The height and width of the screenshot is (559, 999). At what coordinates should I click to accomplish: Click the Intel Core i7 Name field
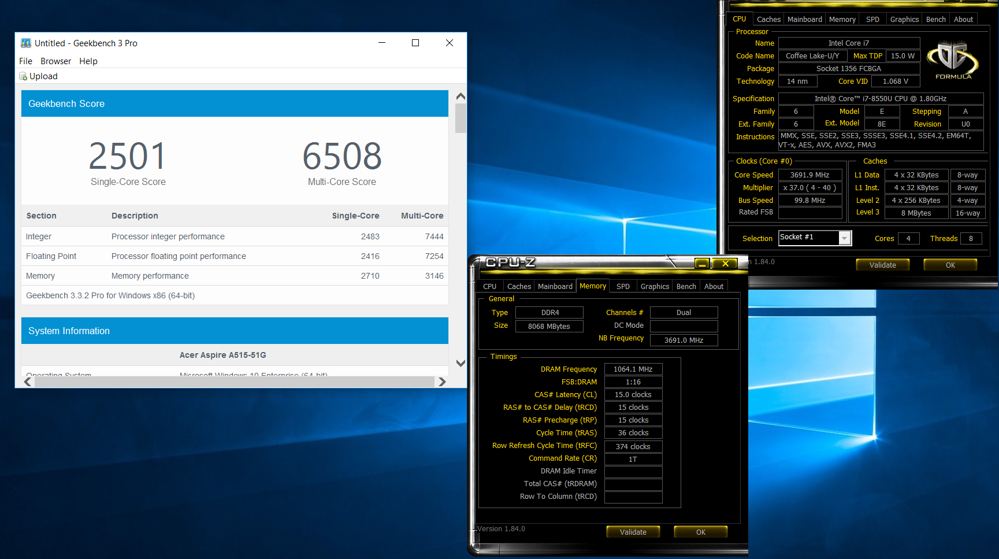pyautogui.click(x=849, y=43)
